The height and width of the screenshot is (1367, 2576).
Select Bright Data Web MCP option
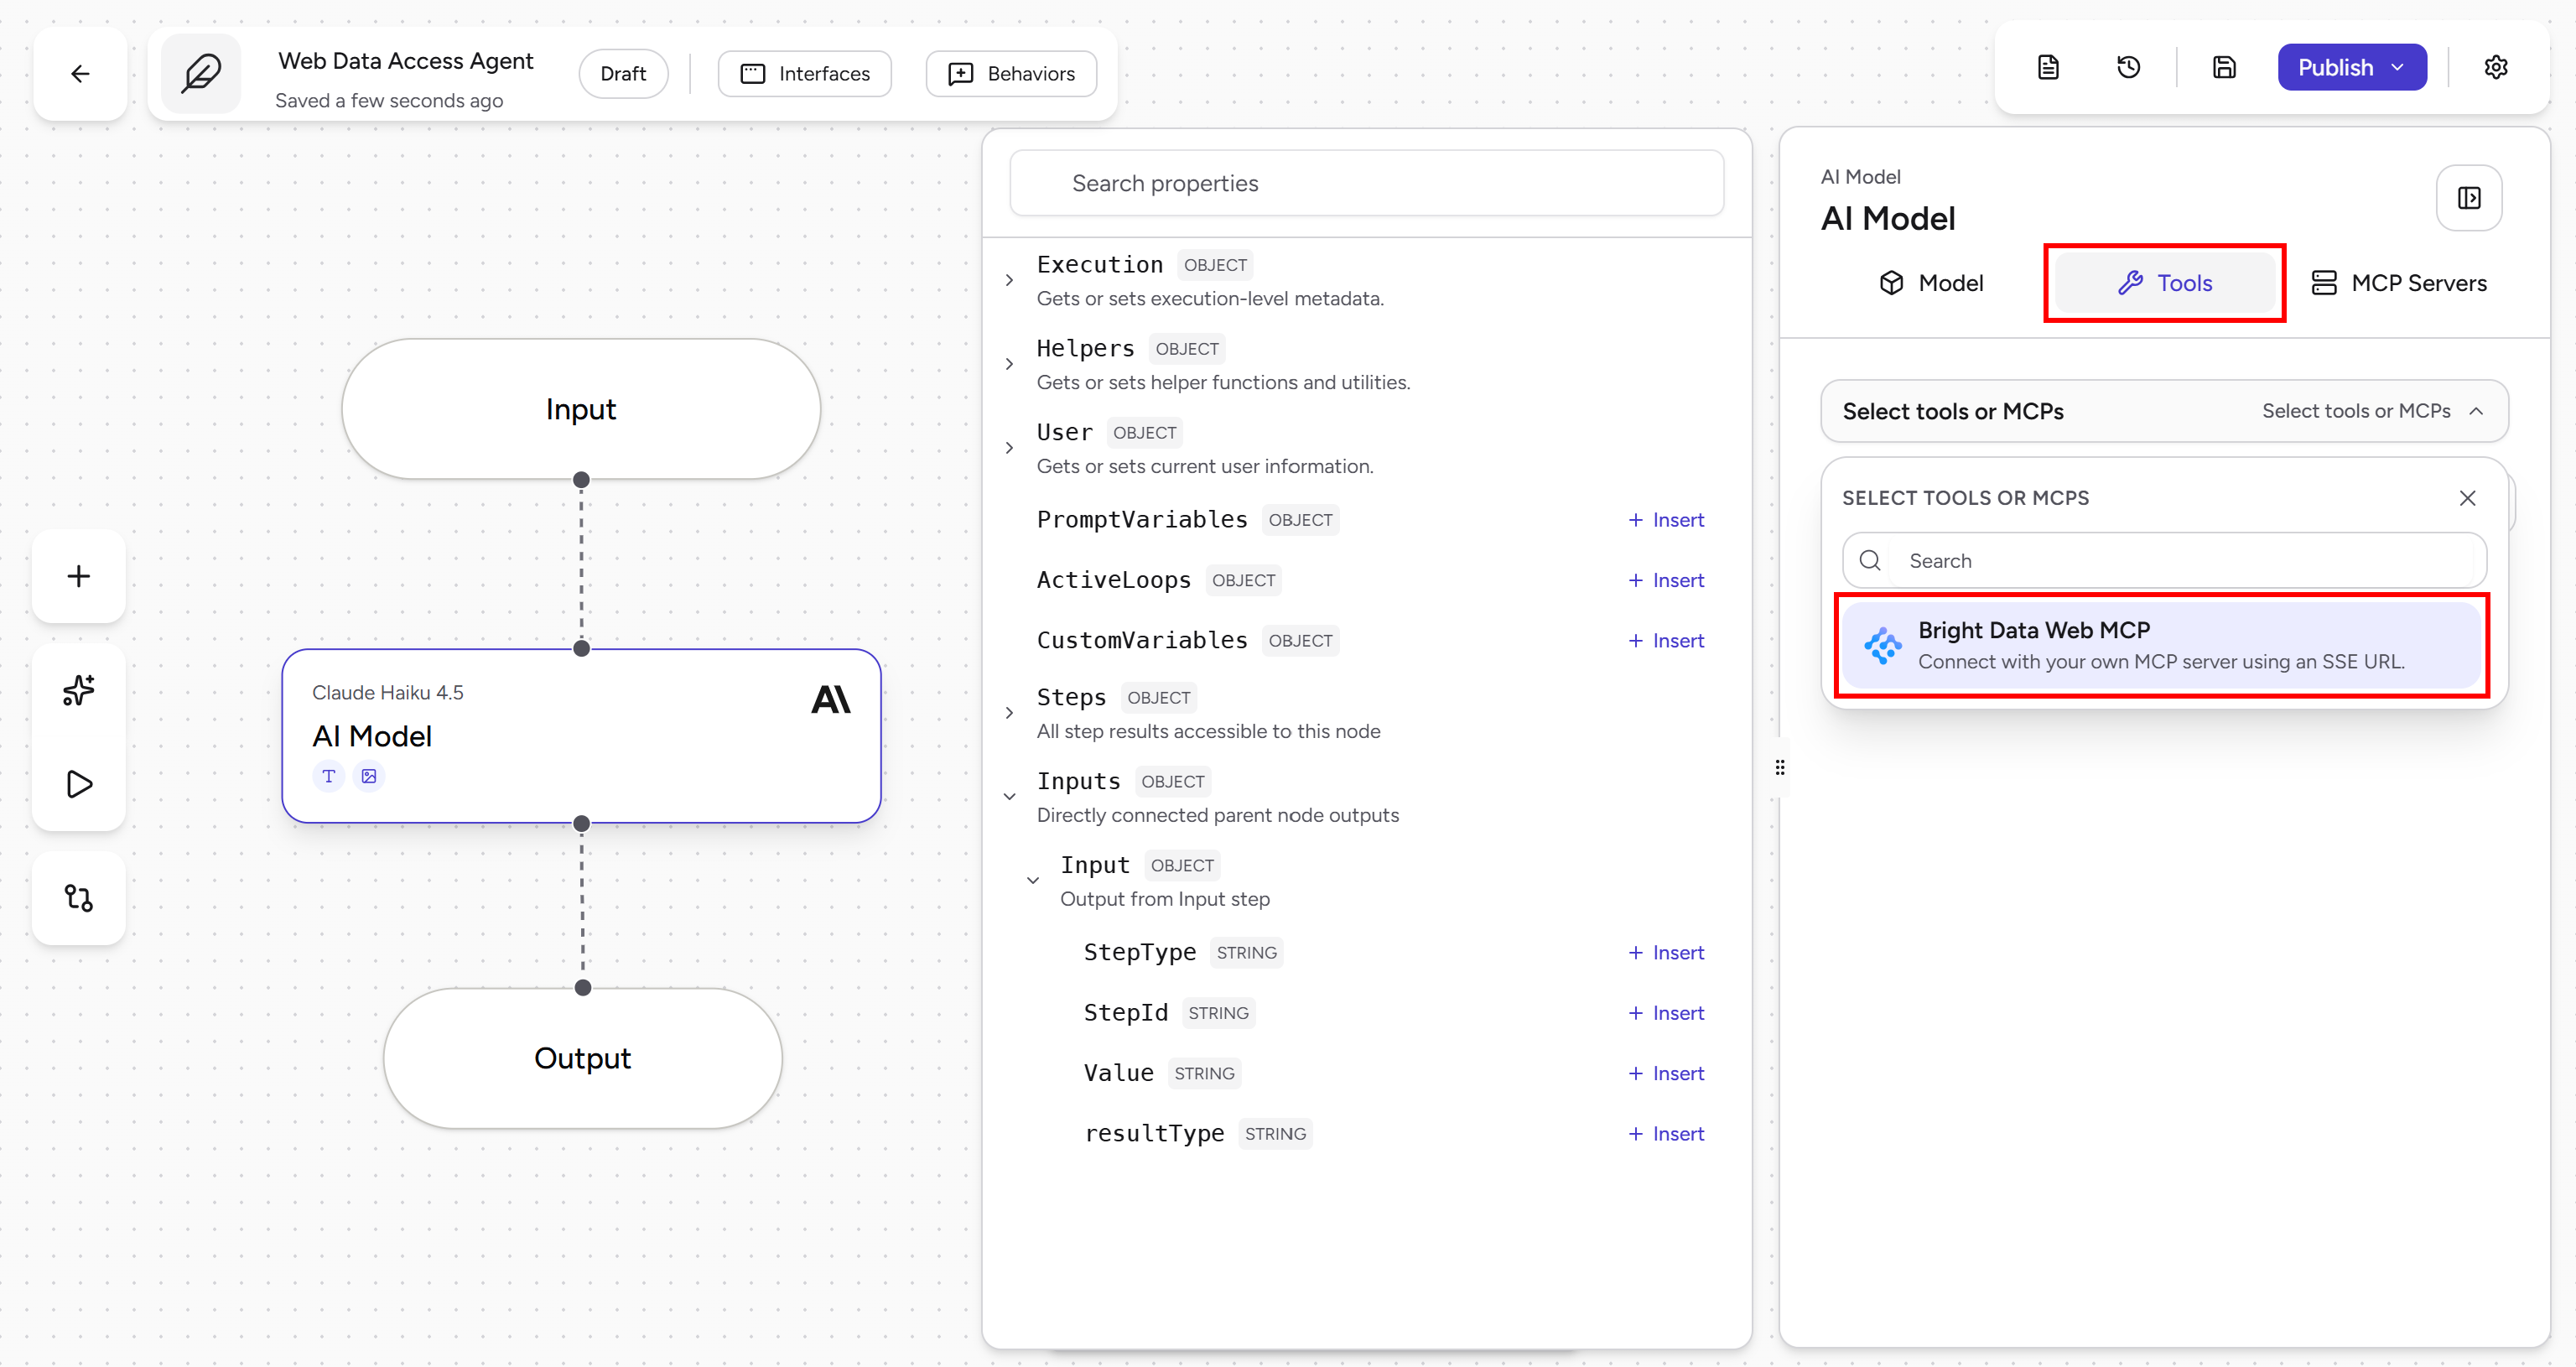2162,645
